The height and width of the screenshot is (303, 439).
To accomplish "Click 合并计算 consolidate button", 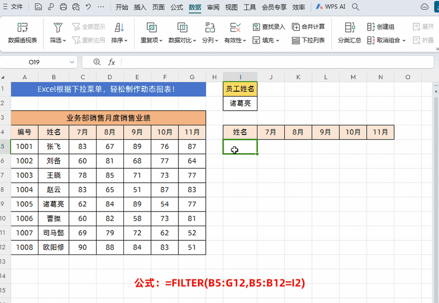I will pyautogui.click(x=308, y=27).
